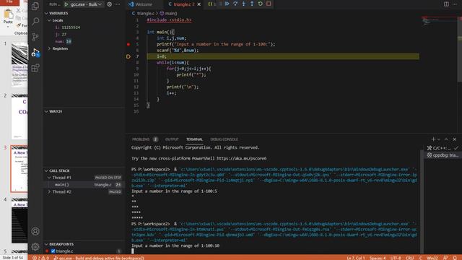Click the notifications bell in status bar
The height and width of the screenshot is (260, 462).
click(x=455, y=258)
